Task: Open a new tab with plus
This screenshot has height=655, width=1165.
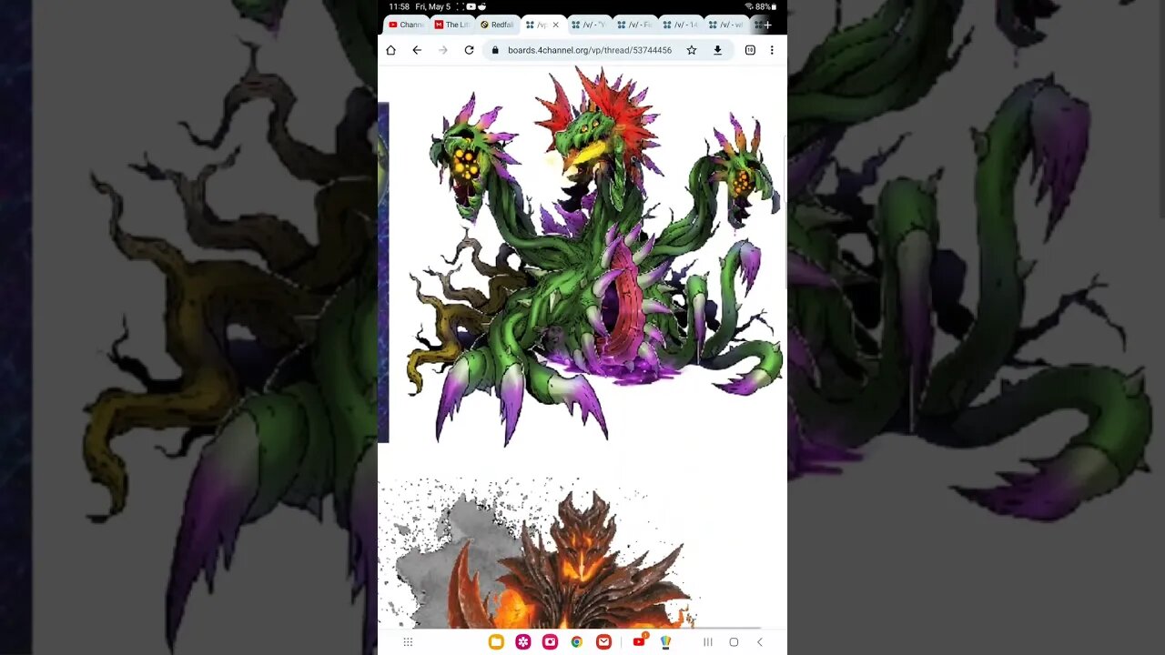Action: (x=769, y=25)
